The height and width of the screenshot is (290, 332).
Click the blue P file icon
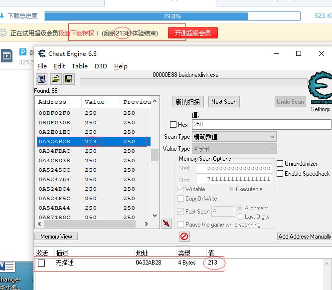click(23, 52)
